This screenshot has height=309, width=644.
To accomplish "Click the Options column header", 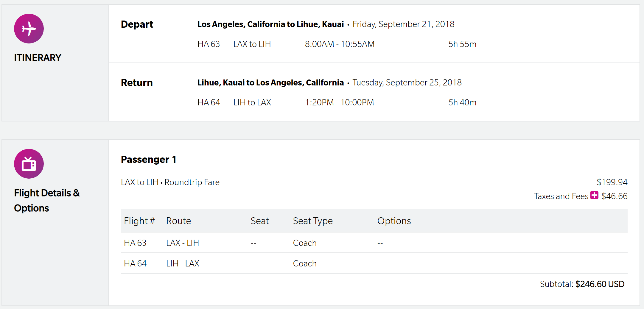I will [x=394, y=221].
